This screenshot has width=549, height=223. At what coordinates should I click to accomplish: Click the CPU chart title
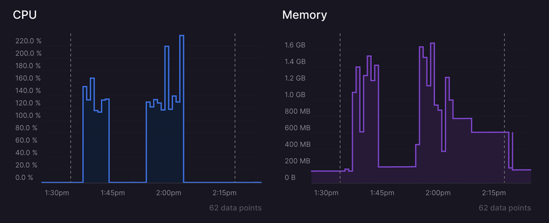click(x=25, y=15)
